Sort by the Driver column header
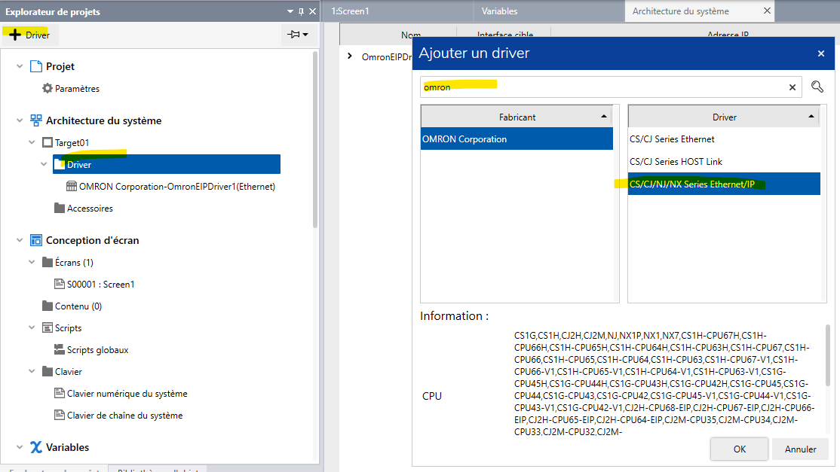Screen dimensions: 840x472 click(724, 117)
